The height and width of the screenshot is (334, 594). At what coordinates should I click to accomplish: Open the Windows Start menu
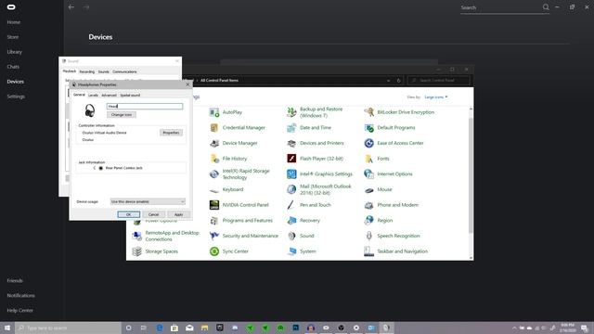click(x=7, y=328)
